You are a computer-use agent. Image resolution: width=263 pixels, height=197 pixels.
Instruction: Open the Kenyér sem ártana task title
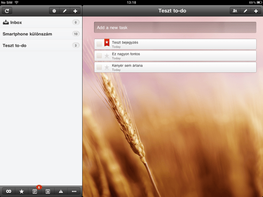pos(127,66)
